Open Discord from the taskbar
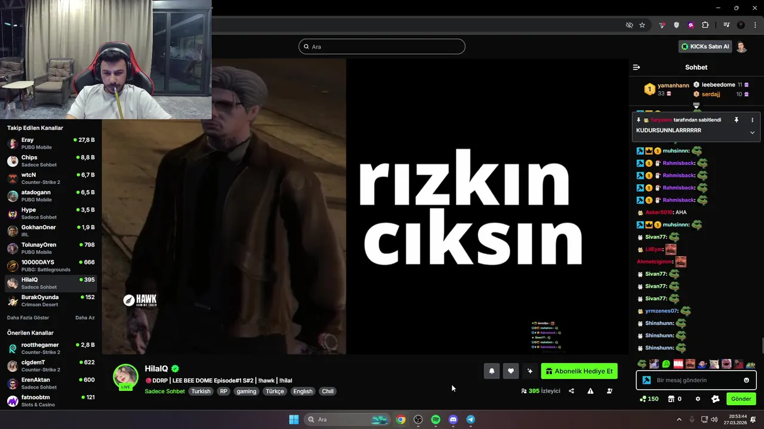 coord(453,419)
